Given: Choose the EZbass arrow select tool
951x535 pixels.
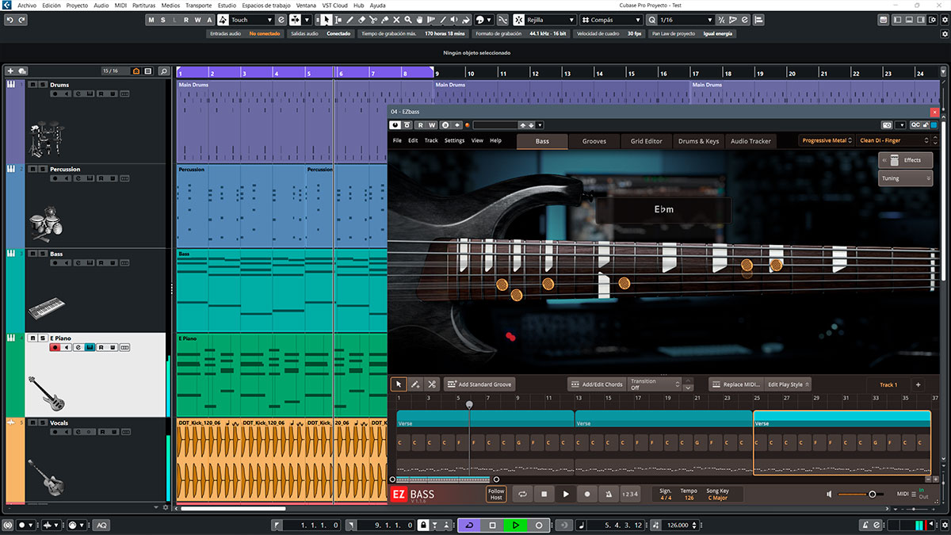Looking at the screenshot, I should tap(399, 384).
